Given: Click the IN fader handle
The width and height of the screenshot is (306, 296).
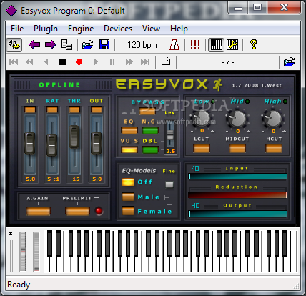Looking at the screenshot, I should (30, 144).
